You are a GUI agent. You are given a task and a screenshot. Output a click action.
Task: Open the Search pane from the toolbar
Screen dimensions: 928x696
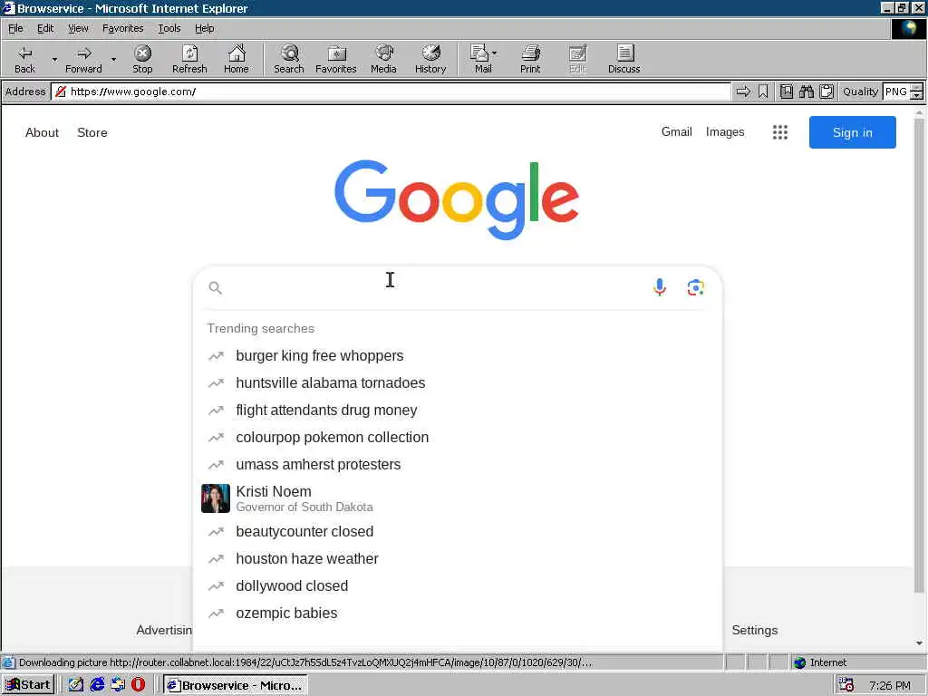click(289, 59)
